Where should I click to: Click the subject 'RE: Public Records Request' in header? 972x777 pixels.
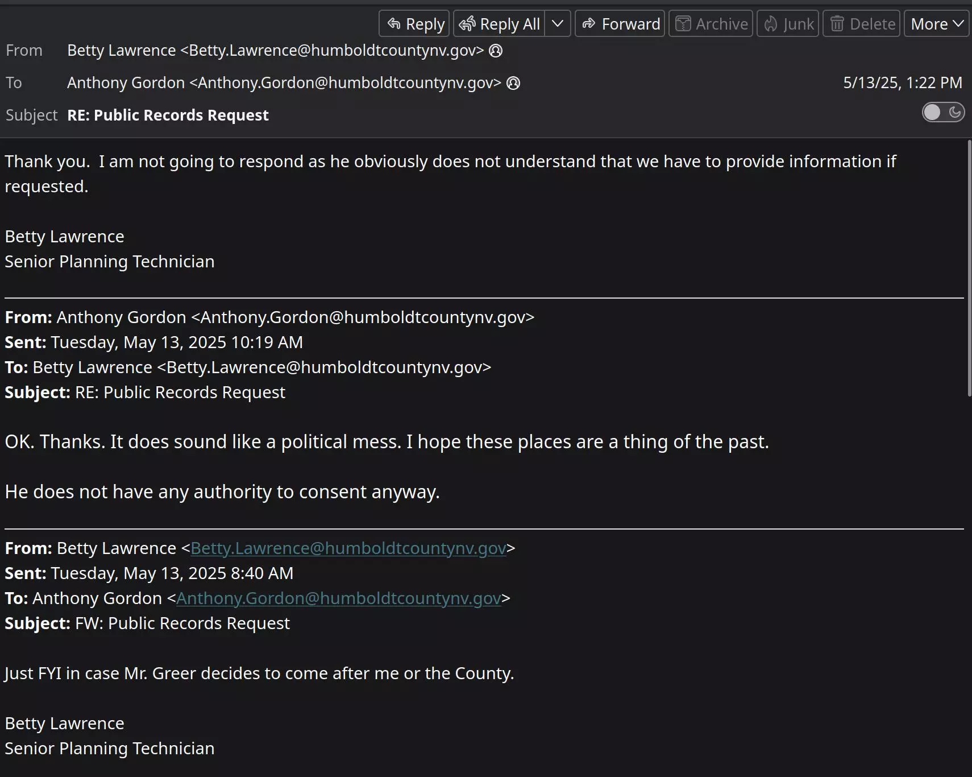coord(168,115)
